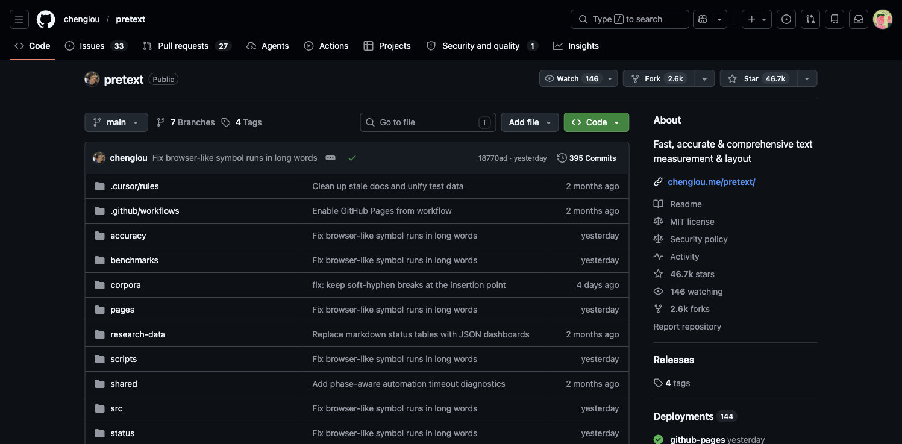Open the .cursor/rules folder
The height and width of the screenshot is (444, 902).
135,186
